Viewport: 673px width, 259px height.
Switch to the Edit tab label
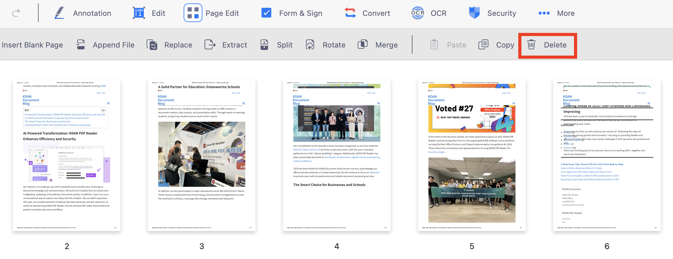pyautogui.click(x=158, y=13)
